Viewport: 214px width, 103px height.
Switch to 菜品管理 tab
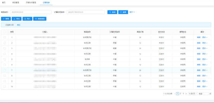click(x=16, y=3)
